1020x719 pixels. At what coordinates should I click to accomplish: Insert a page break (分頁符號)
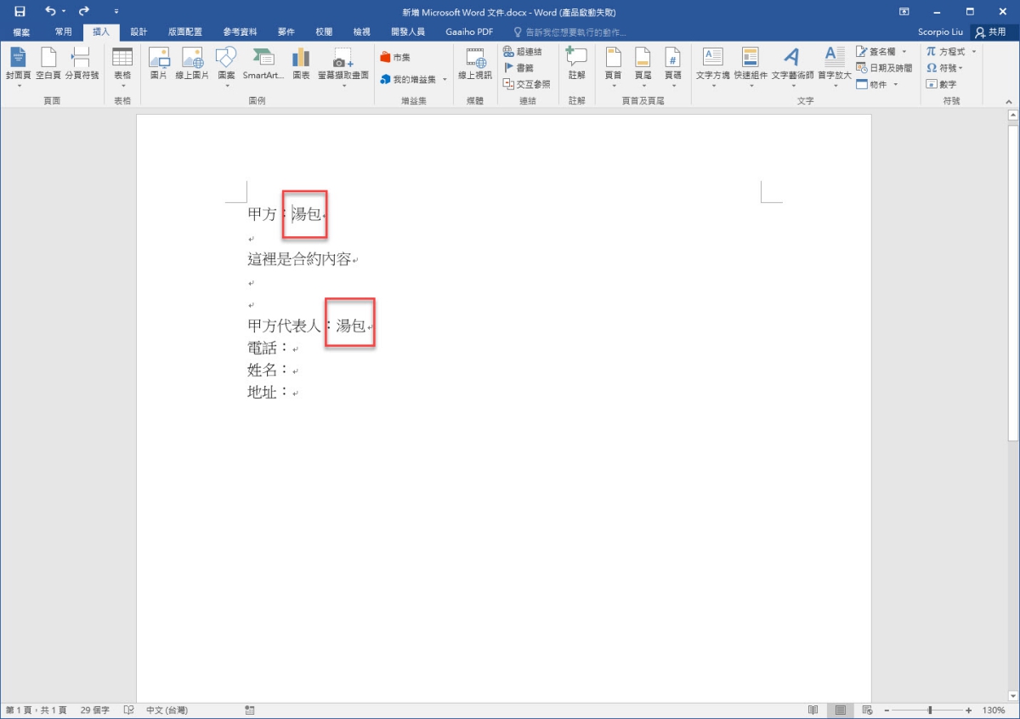(82, 65)
